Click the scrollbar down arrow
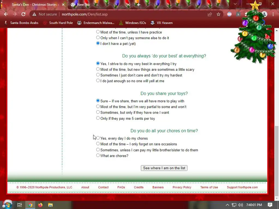 click(x=277, y=198)
